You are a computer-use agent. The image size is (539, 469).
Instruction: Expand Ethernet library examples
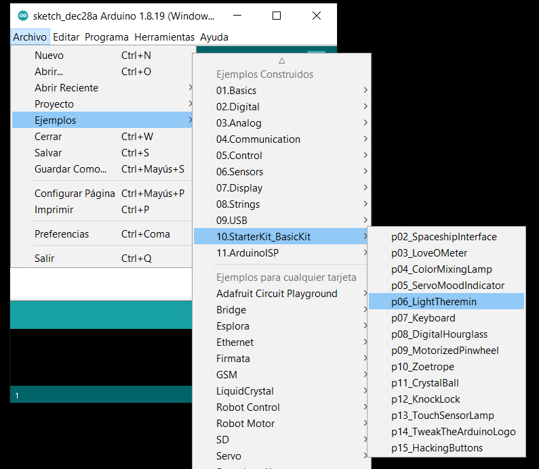point(282,342)
